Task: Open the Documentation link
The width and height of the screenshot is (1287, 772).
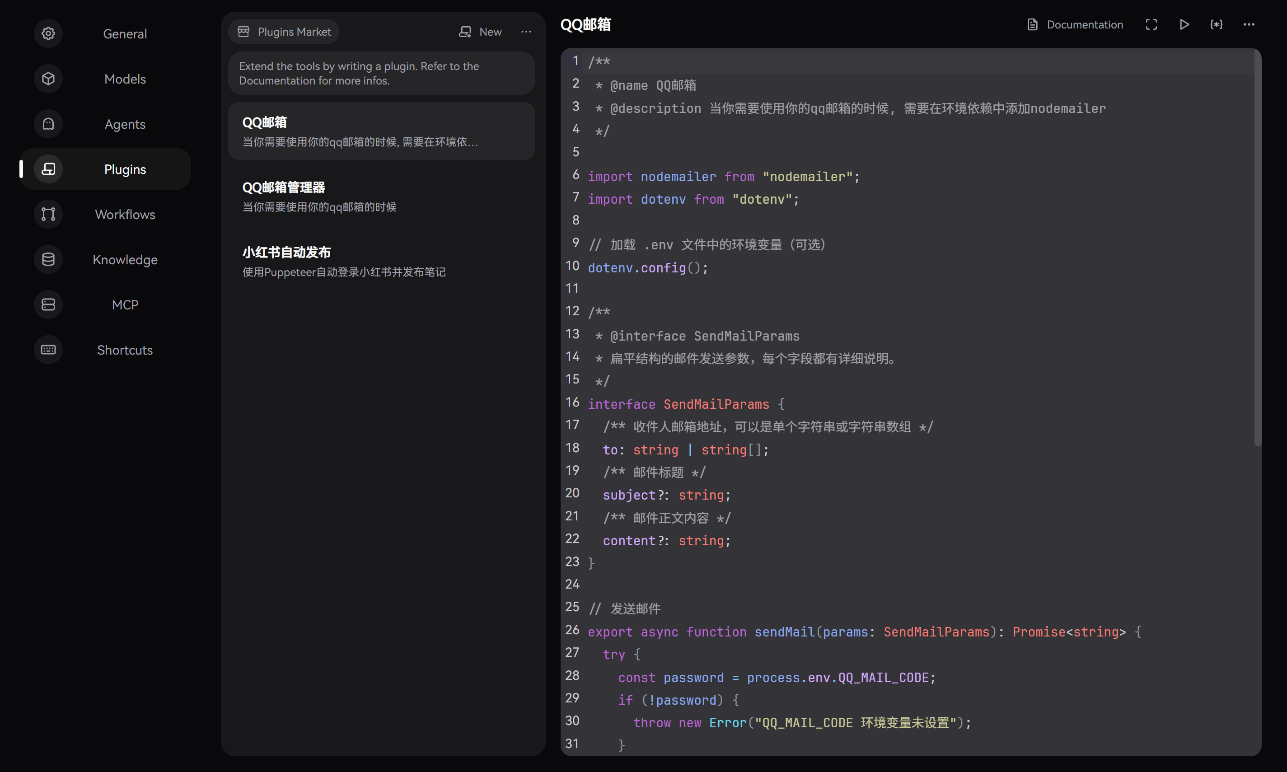Action: [1075, 24]
